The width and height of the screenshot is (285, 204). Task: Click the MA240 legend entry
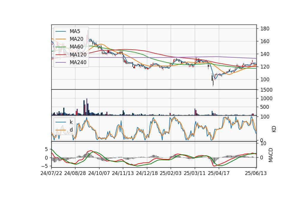pos(78,62)
